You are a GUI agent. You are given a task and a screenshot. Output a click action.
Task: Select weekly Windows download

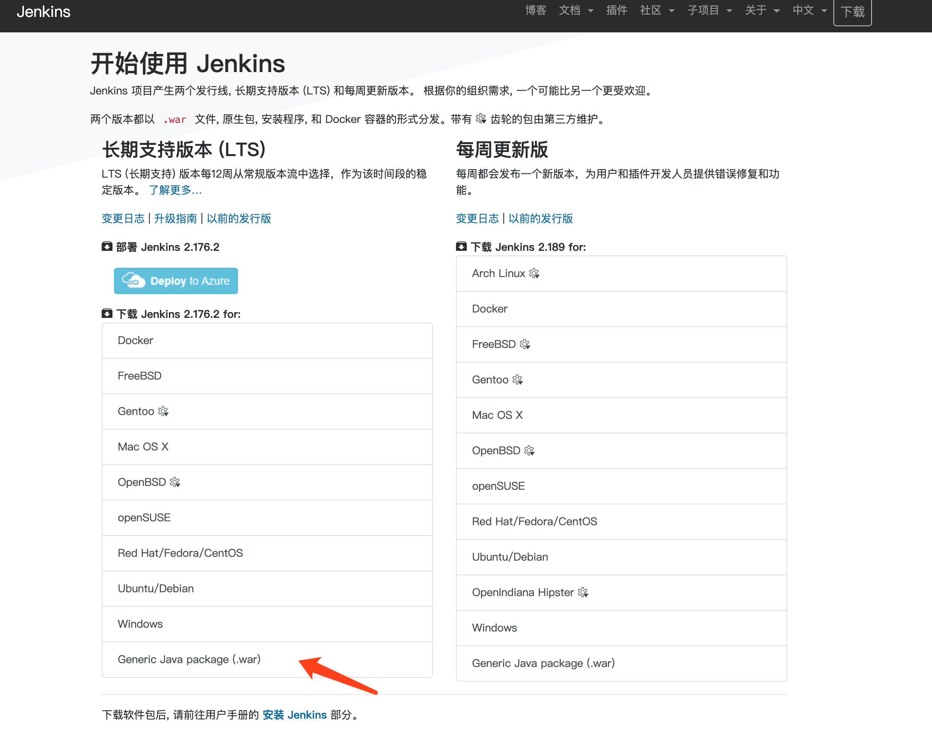[x=621, y=628]
